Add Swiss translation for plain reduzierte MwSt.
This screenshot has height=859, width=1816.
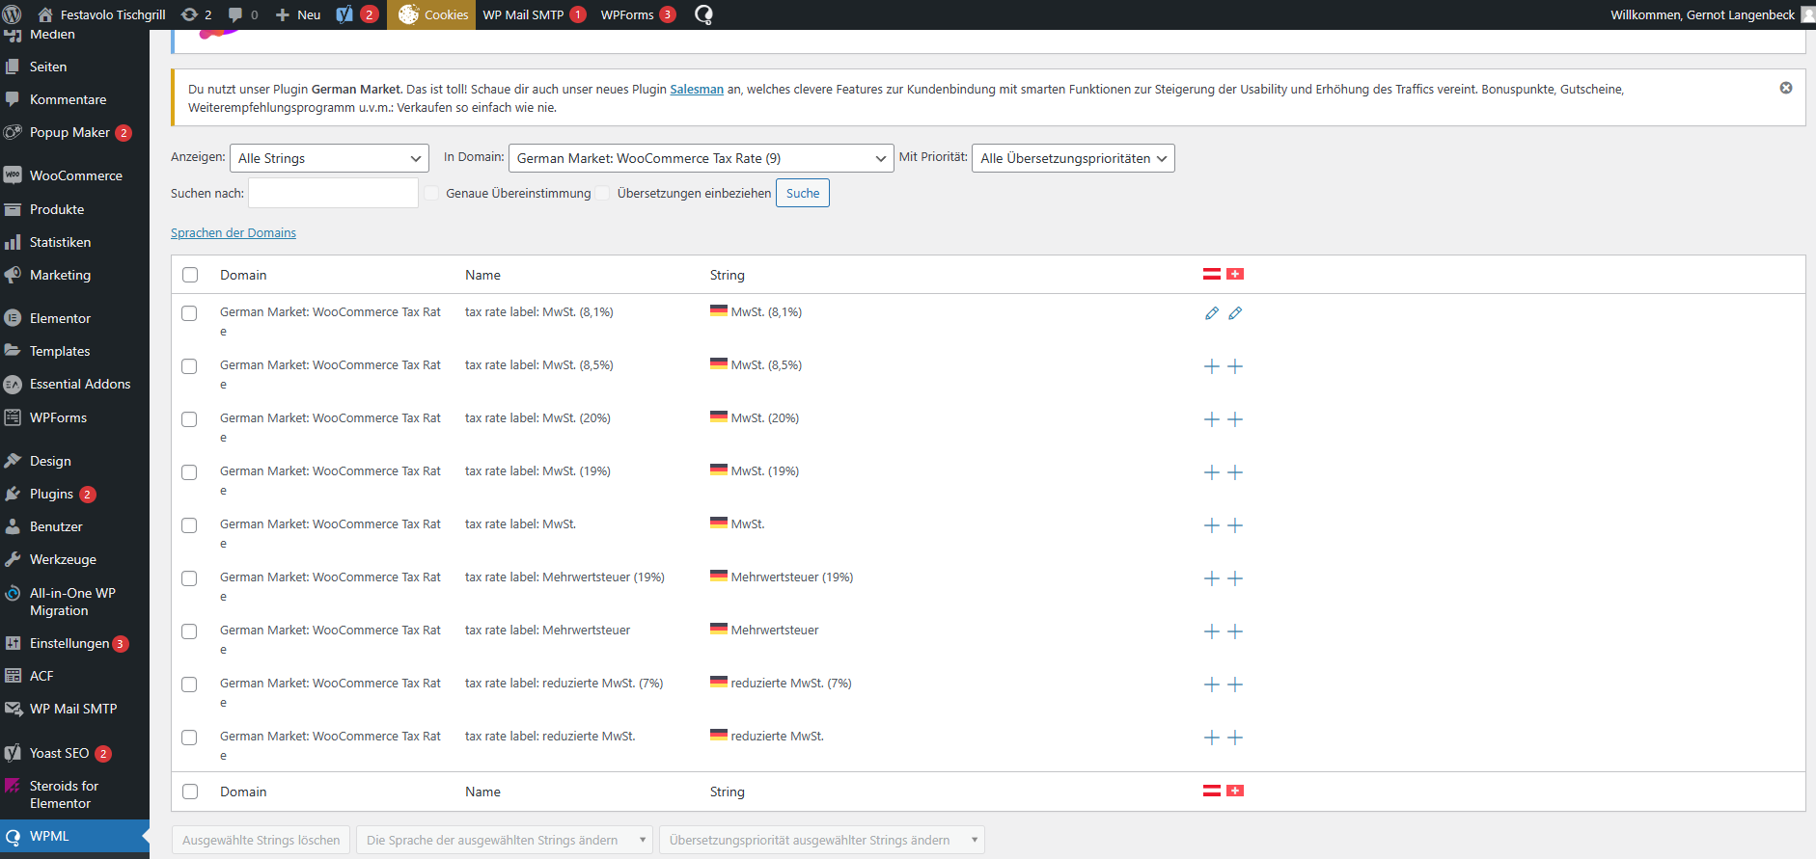(1235, 738)
